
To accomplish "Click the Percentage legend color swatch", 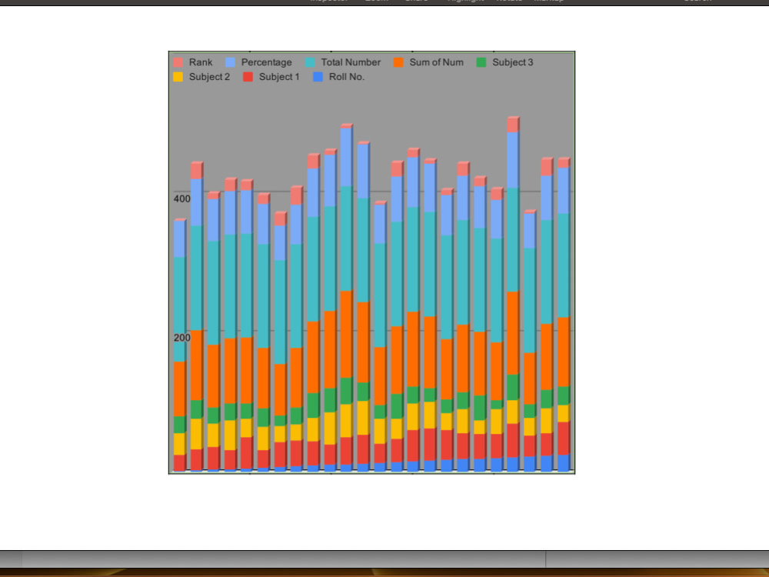I will pyautogui.click(x=230, y=62).
